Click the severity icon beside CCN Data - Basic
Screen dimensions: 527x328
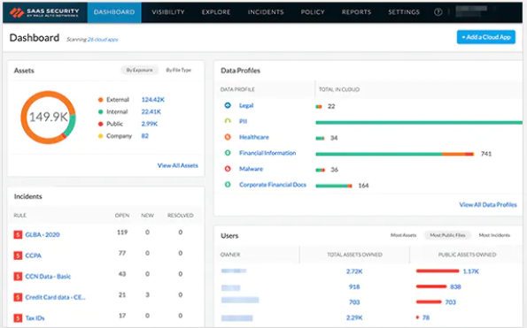[18, 277]
